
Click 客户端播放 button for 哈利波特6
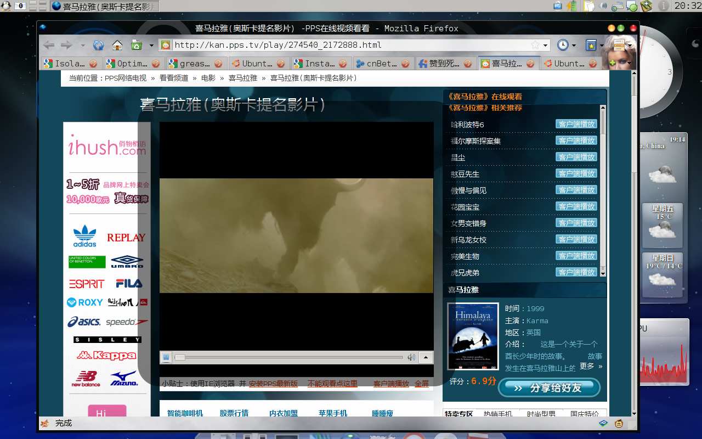click(x=576, y=124)
